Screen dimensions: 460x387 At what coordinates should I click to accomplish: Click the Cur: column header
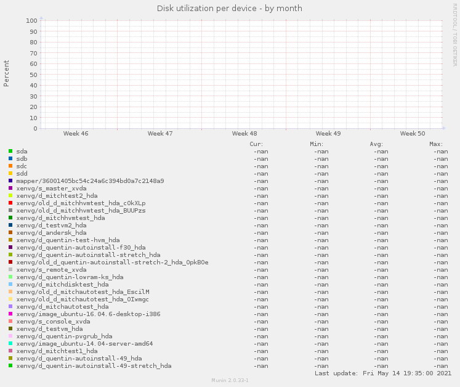tap(256, 144)
